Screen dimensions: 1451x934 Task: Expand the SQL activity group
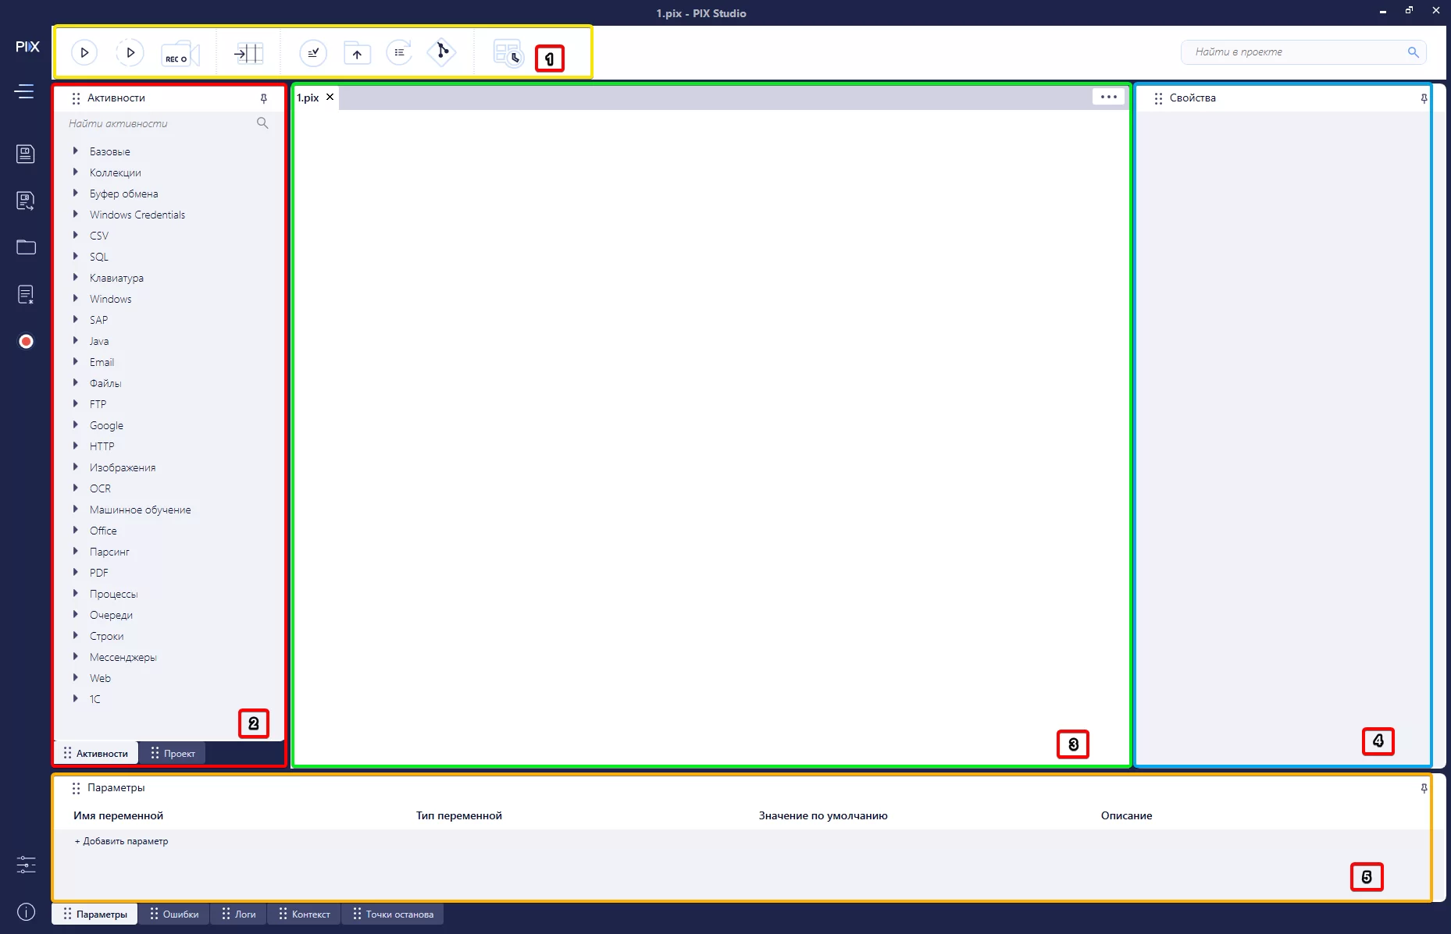(76, 256)
